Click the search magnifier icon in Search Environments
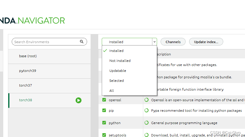The height and width of the screenshot is (137, 245). 81,42
